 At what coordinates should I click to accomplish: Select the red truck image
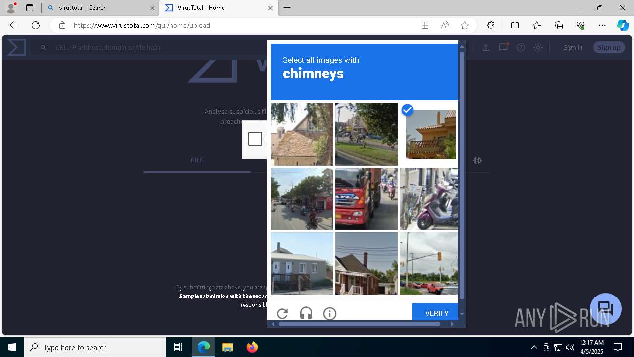(x=367, y=199)
